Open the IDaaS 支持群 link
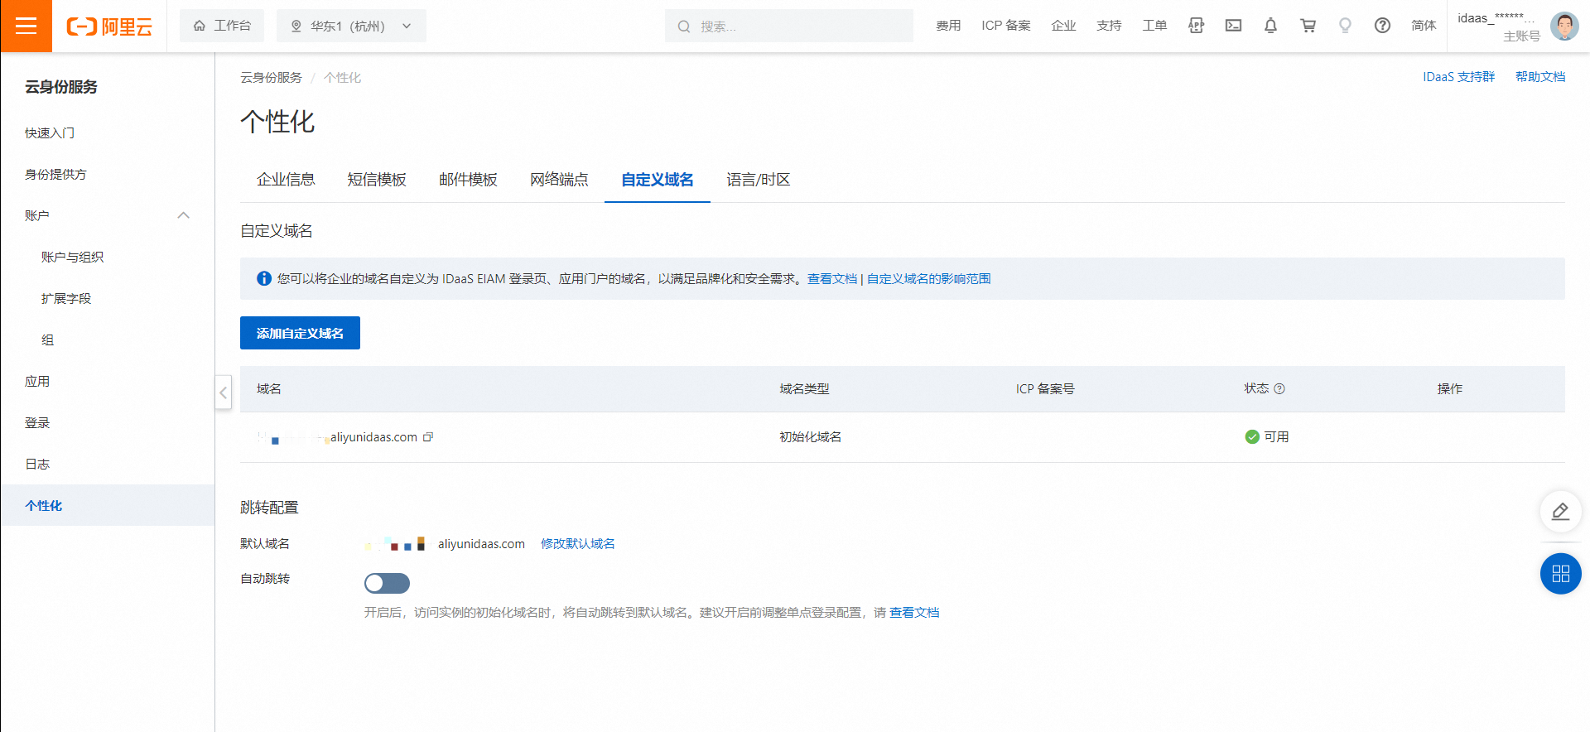 click(1458, 76)
